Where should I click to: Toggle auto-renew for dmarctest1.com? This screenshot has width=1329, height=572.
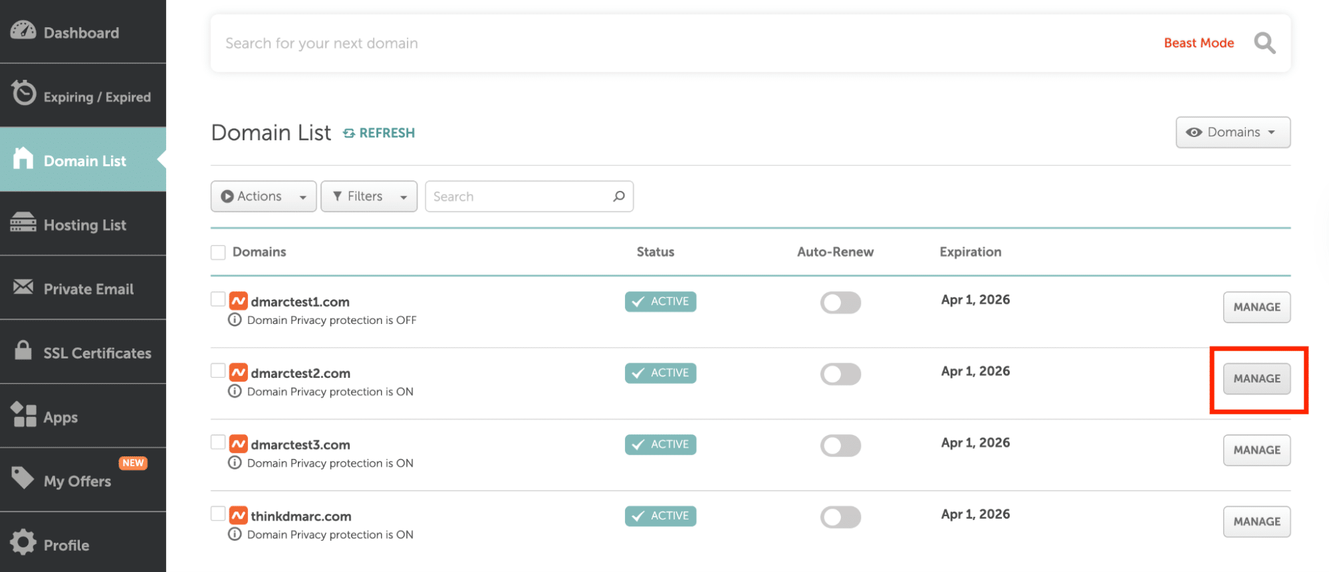pyautogui.click(x=840, y=303)
